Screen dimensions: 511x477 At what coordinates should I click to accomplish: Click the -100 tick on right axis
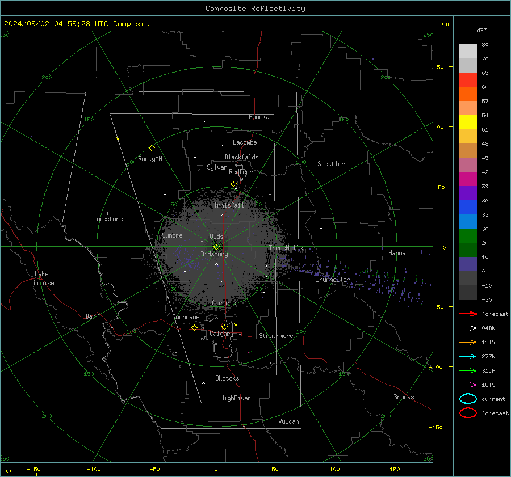point(436,367)
